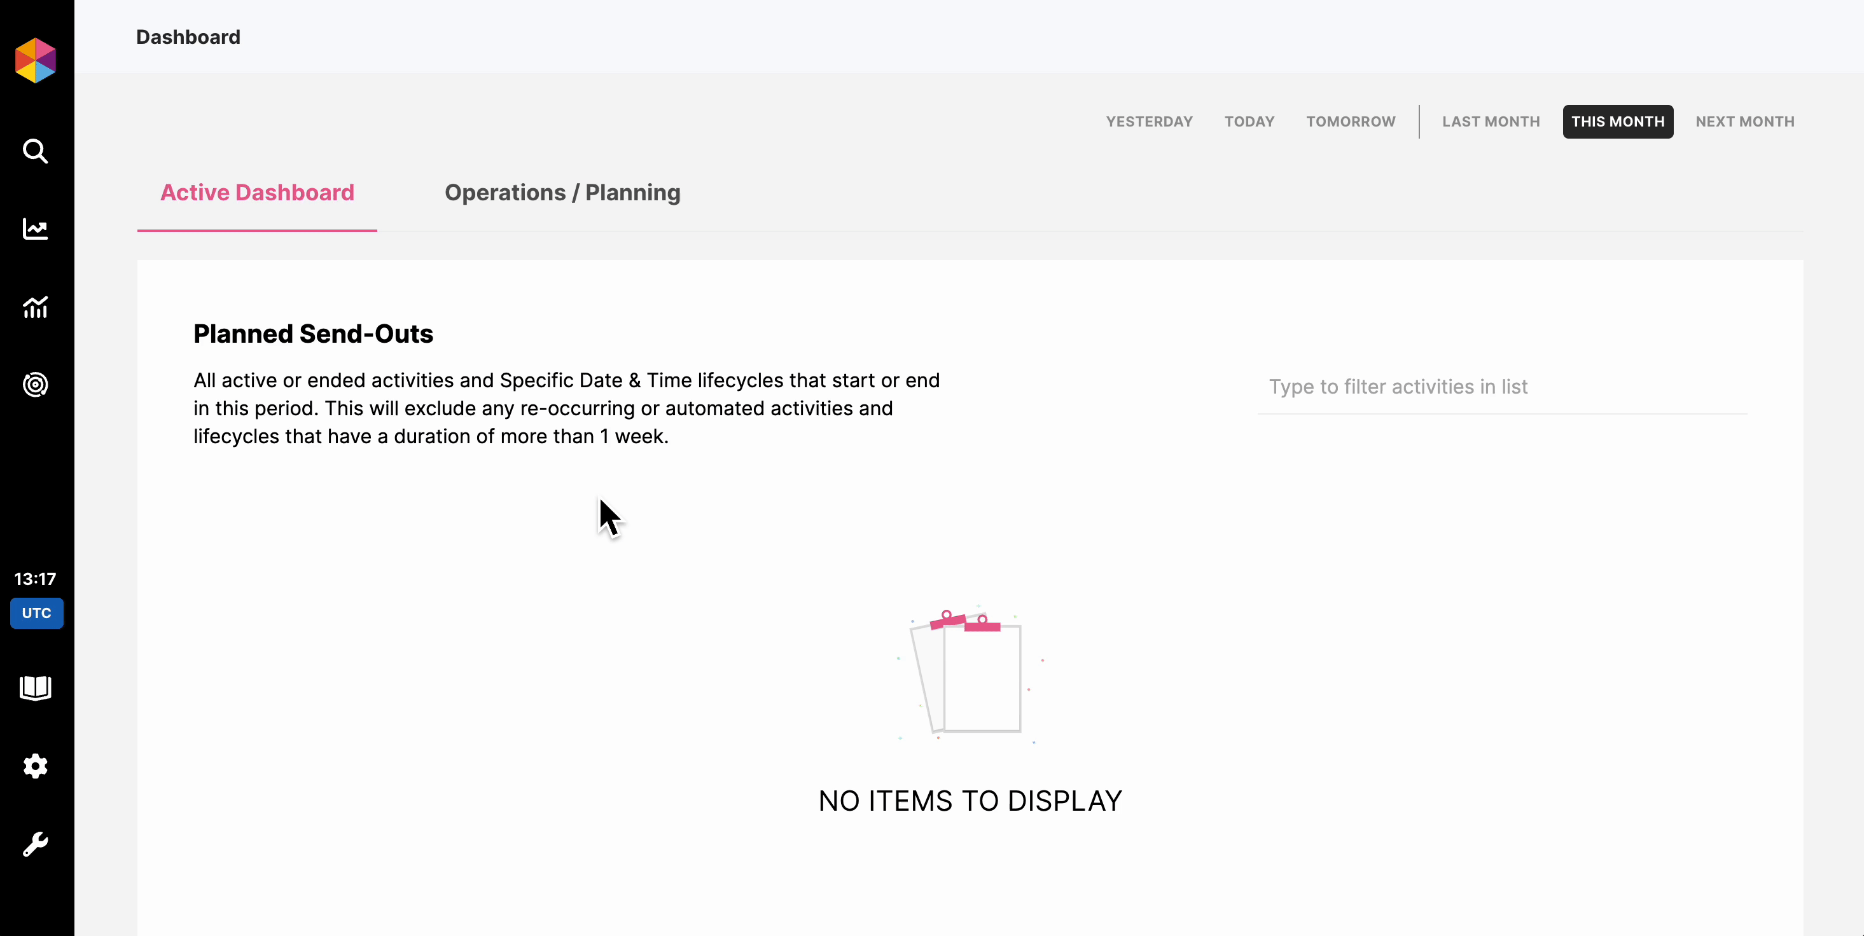Click the colorful hexagon app logo

[36, 61]
